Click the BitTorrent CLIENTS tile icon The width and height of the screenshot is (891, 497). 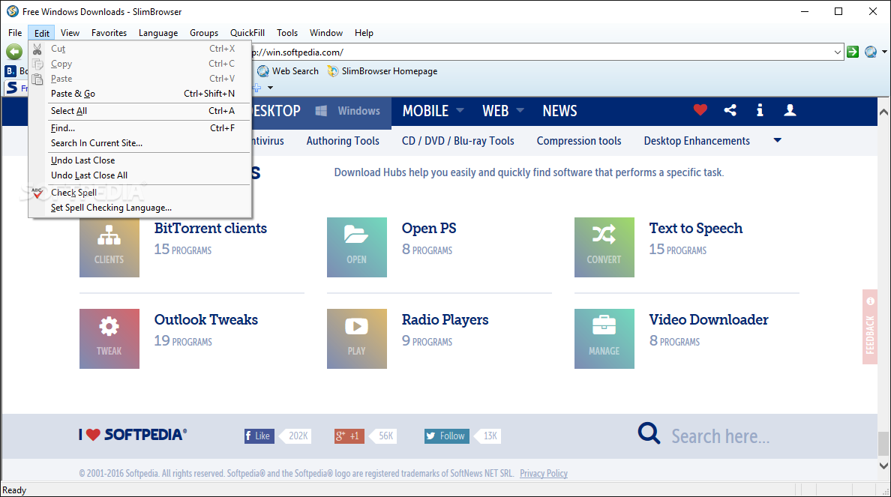(x=109, y=247)
